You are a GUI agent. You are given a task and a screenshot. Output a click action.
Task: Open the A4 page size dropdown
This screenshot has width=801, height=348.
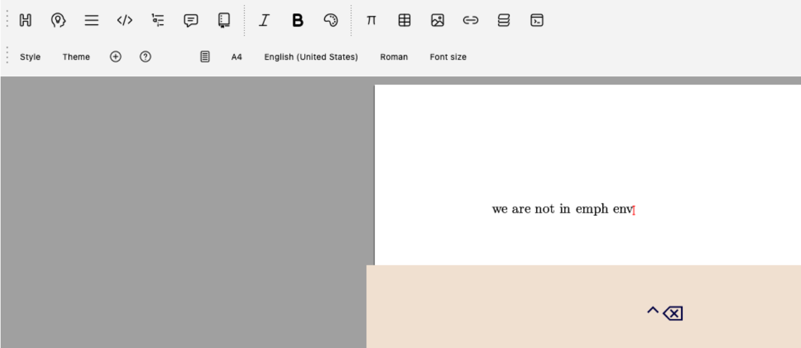point(237,57)
